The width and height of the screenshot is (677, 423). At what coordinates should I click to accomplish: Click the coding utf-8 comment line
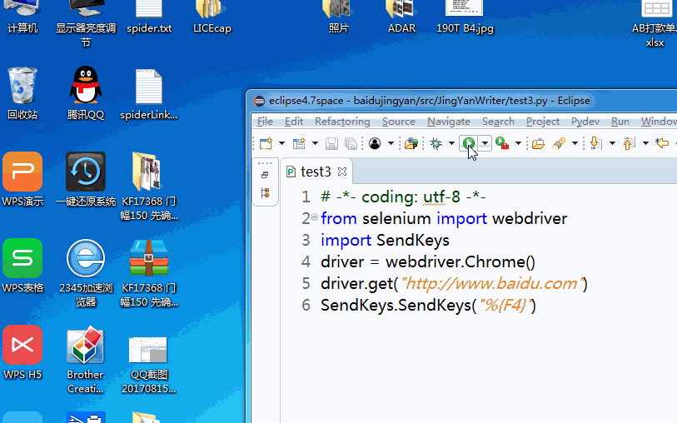tap(403, 197)
